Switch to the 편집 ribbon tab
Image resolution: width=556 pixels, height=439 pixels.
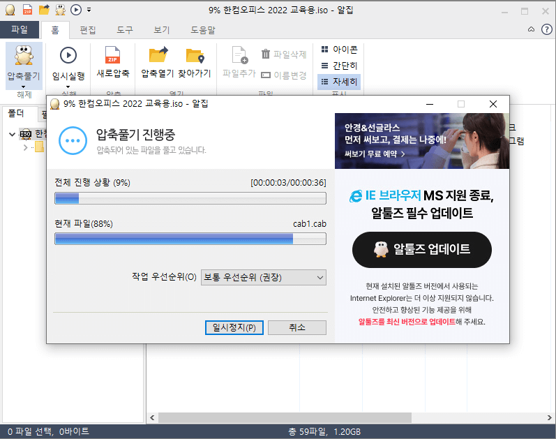click(x=88, y=30)
